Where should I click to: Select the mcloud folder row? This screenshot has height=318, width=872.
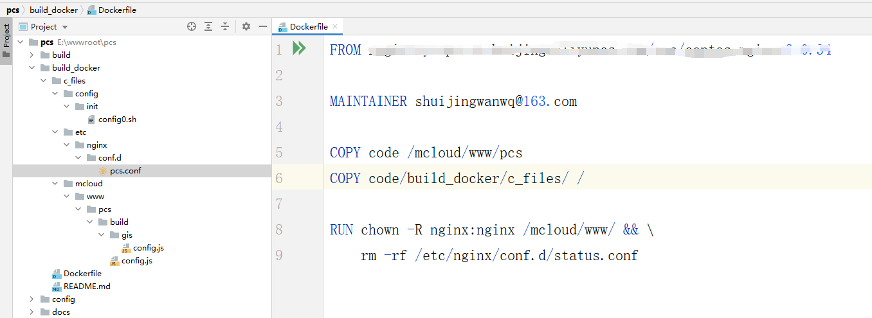pyautogui.click(x=141, y=184)
